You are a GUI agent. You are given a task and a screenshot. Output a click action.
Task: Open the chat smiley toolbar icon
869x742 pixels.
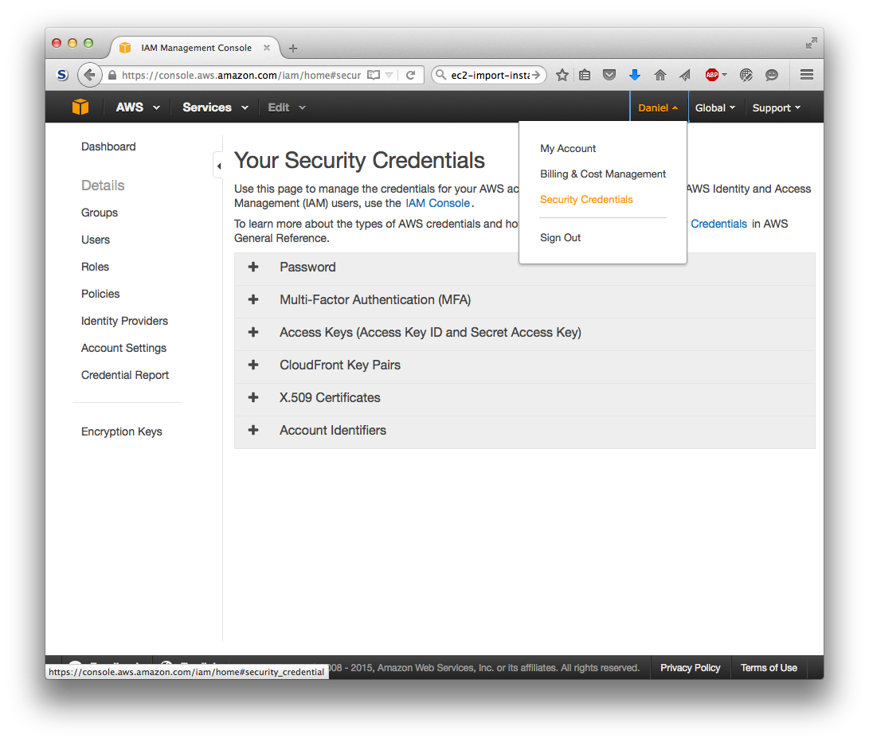772,75
